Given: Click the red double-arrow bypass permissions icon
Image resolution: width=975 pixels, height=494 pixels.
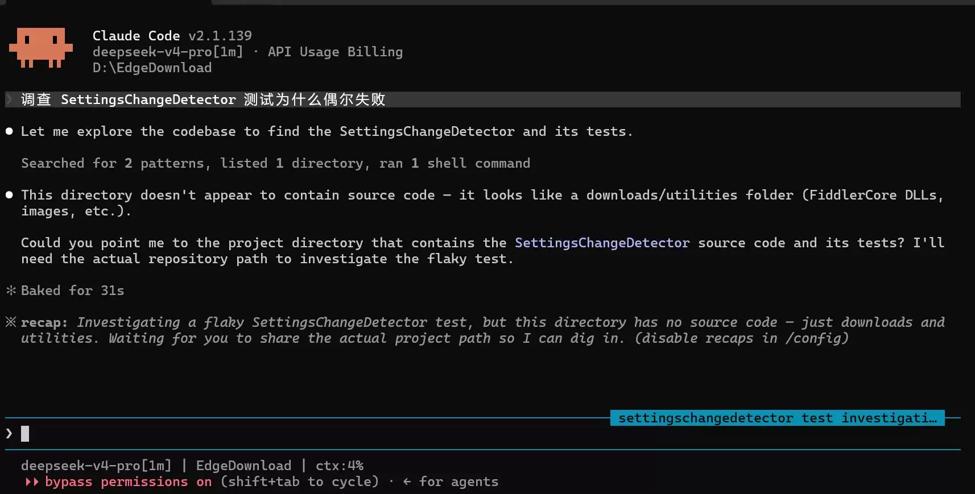Looking at the screenshot, I should click(x=32, y=482).
